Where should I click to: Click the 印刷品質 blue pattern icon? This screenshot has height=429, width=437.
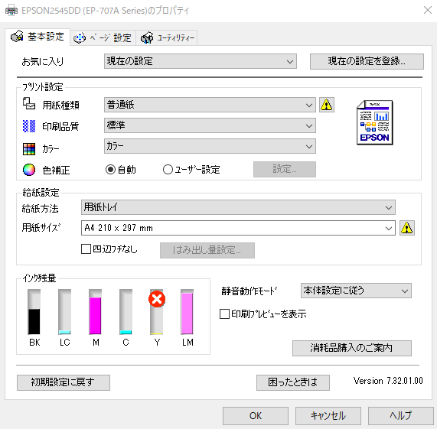point(29,126)
